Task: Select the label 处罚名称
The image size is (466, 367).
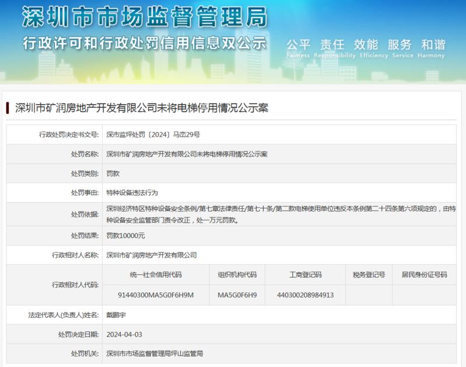Action: (85, 154)
